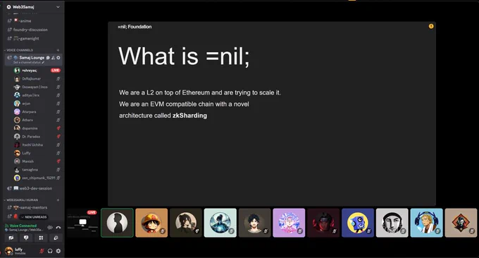Toggle deafen headphones icon
Screen dimensions: 479x258
50,251
